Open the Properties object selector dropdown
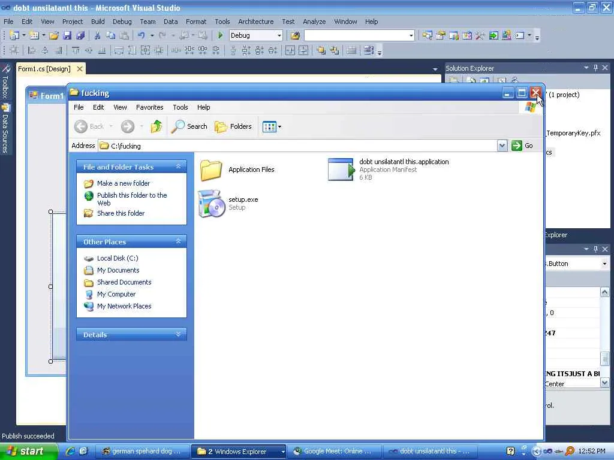Viewport: 614px width, 460px height. pyautogui.click(x=604, y=264)
